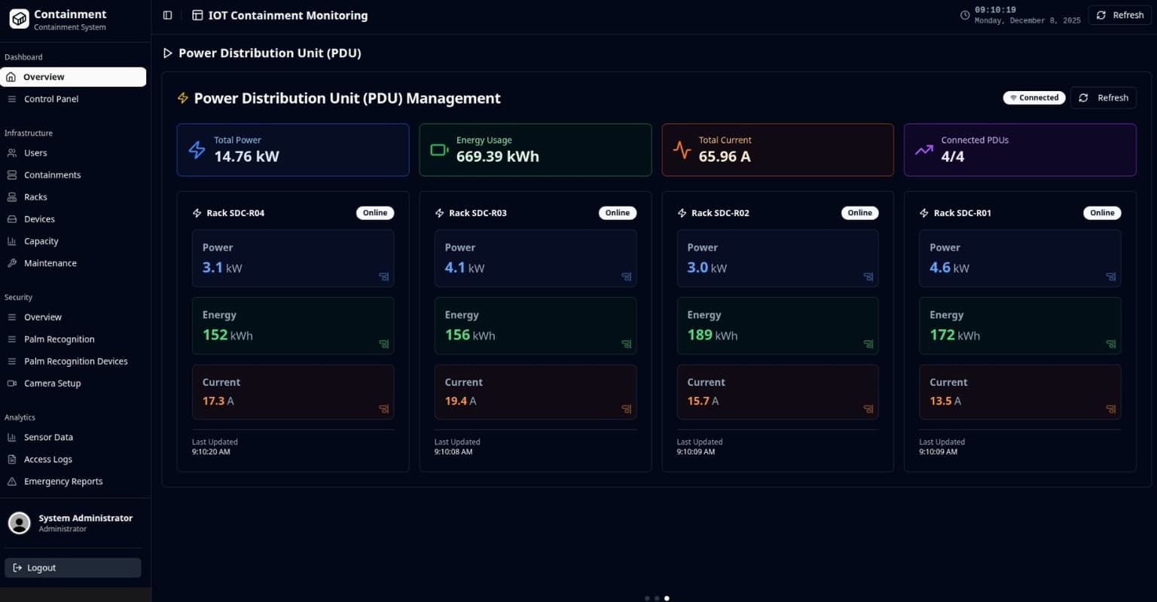Select Access Logs in the Analytics section
This screenshot has height=602, width=1157.
pos(47,459)
